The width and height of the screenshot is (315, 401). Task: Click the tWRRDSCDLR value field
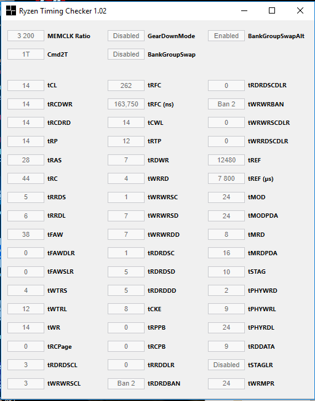226,141
